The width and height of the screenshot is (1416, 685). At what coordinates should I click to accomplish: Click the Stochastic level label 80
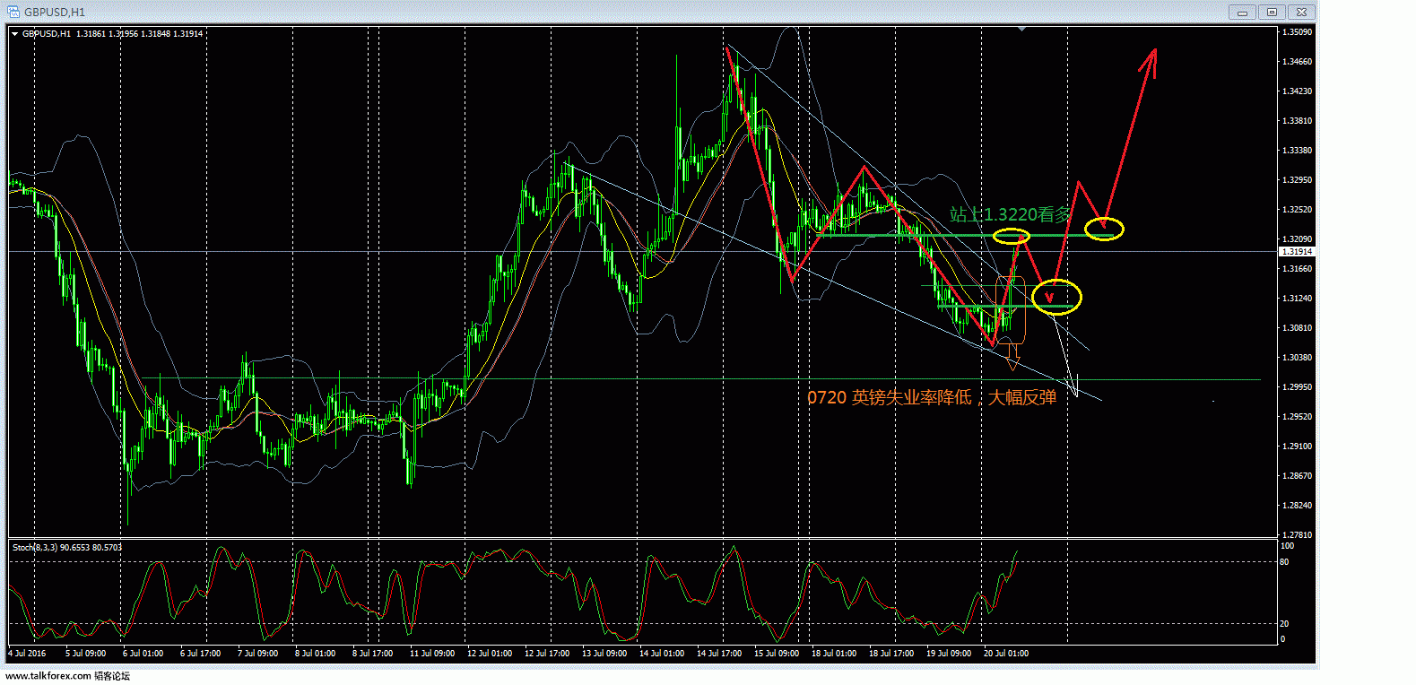coord(1284,562)
